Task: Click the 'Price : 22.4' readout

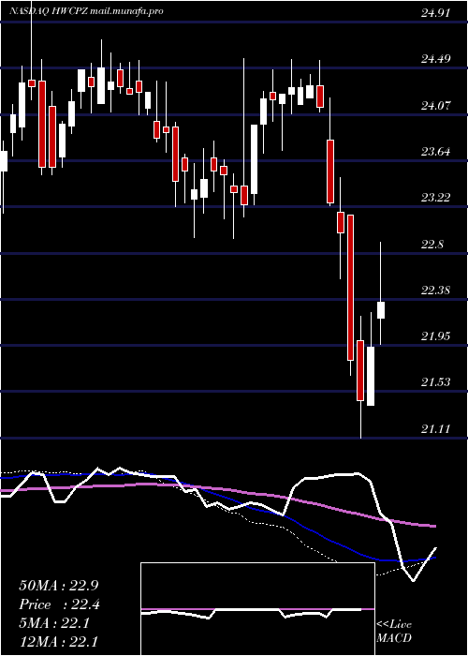Action: click(59, 604)
